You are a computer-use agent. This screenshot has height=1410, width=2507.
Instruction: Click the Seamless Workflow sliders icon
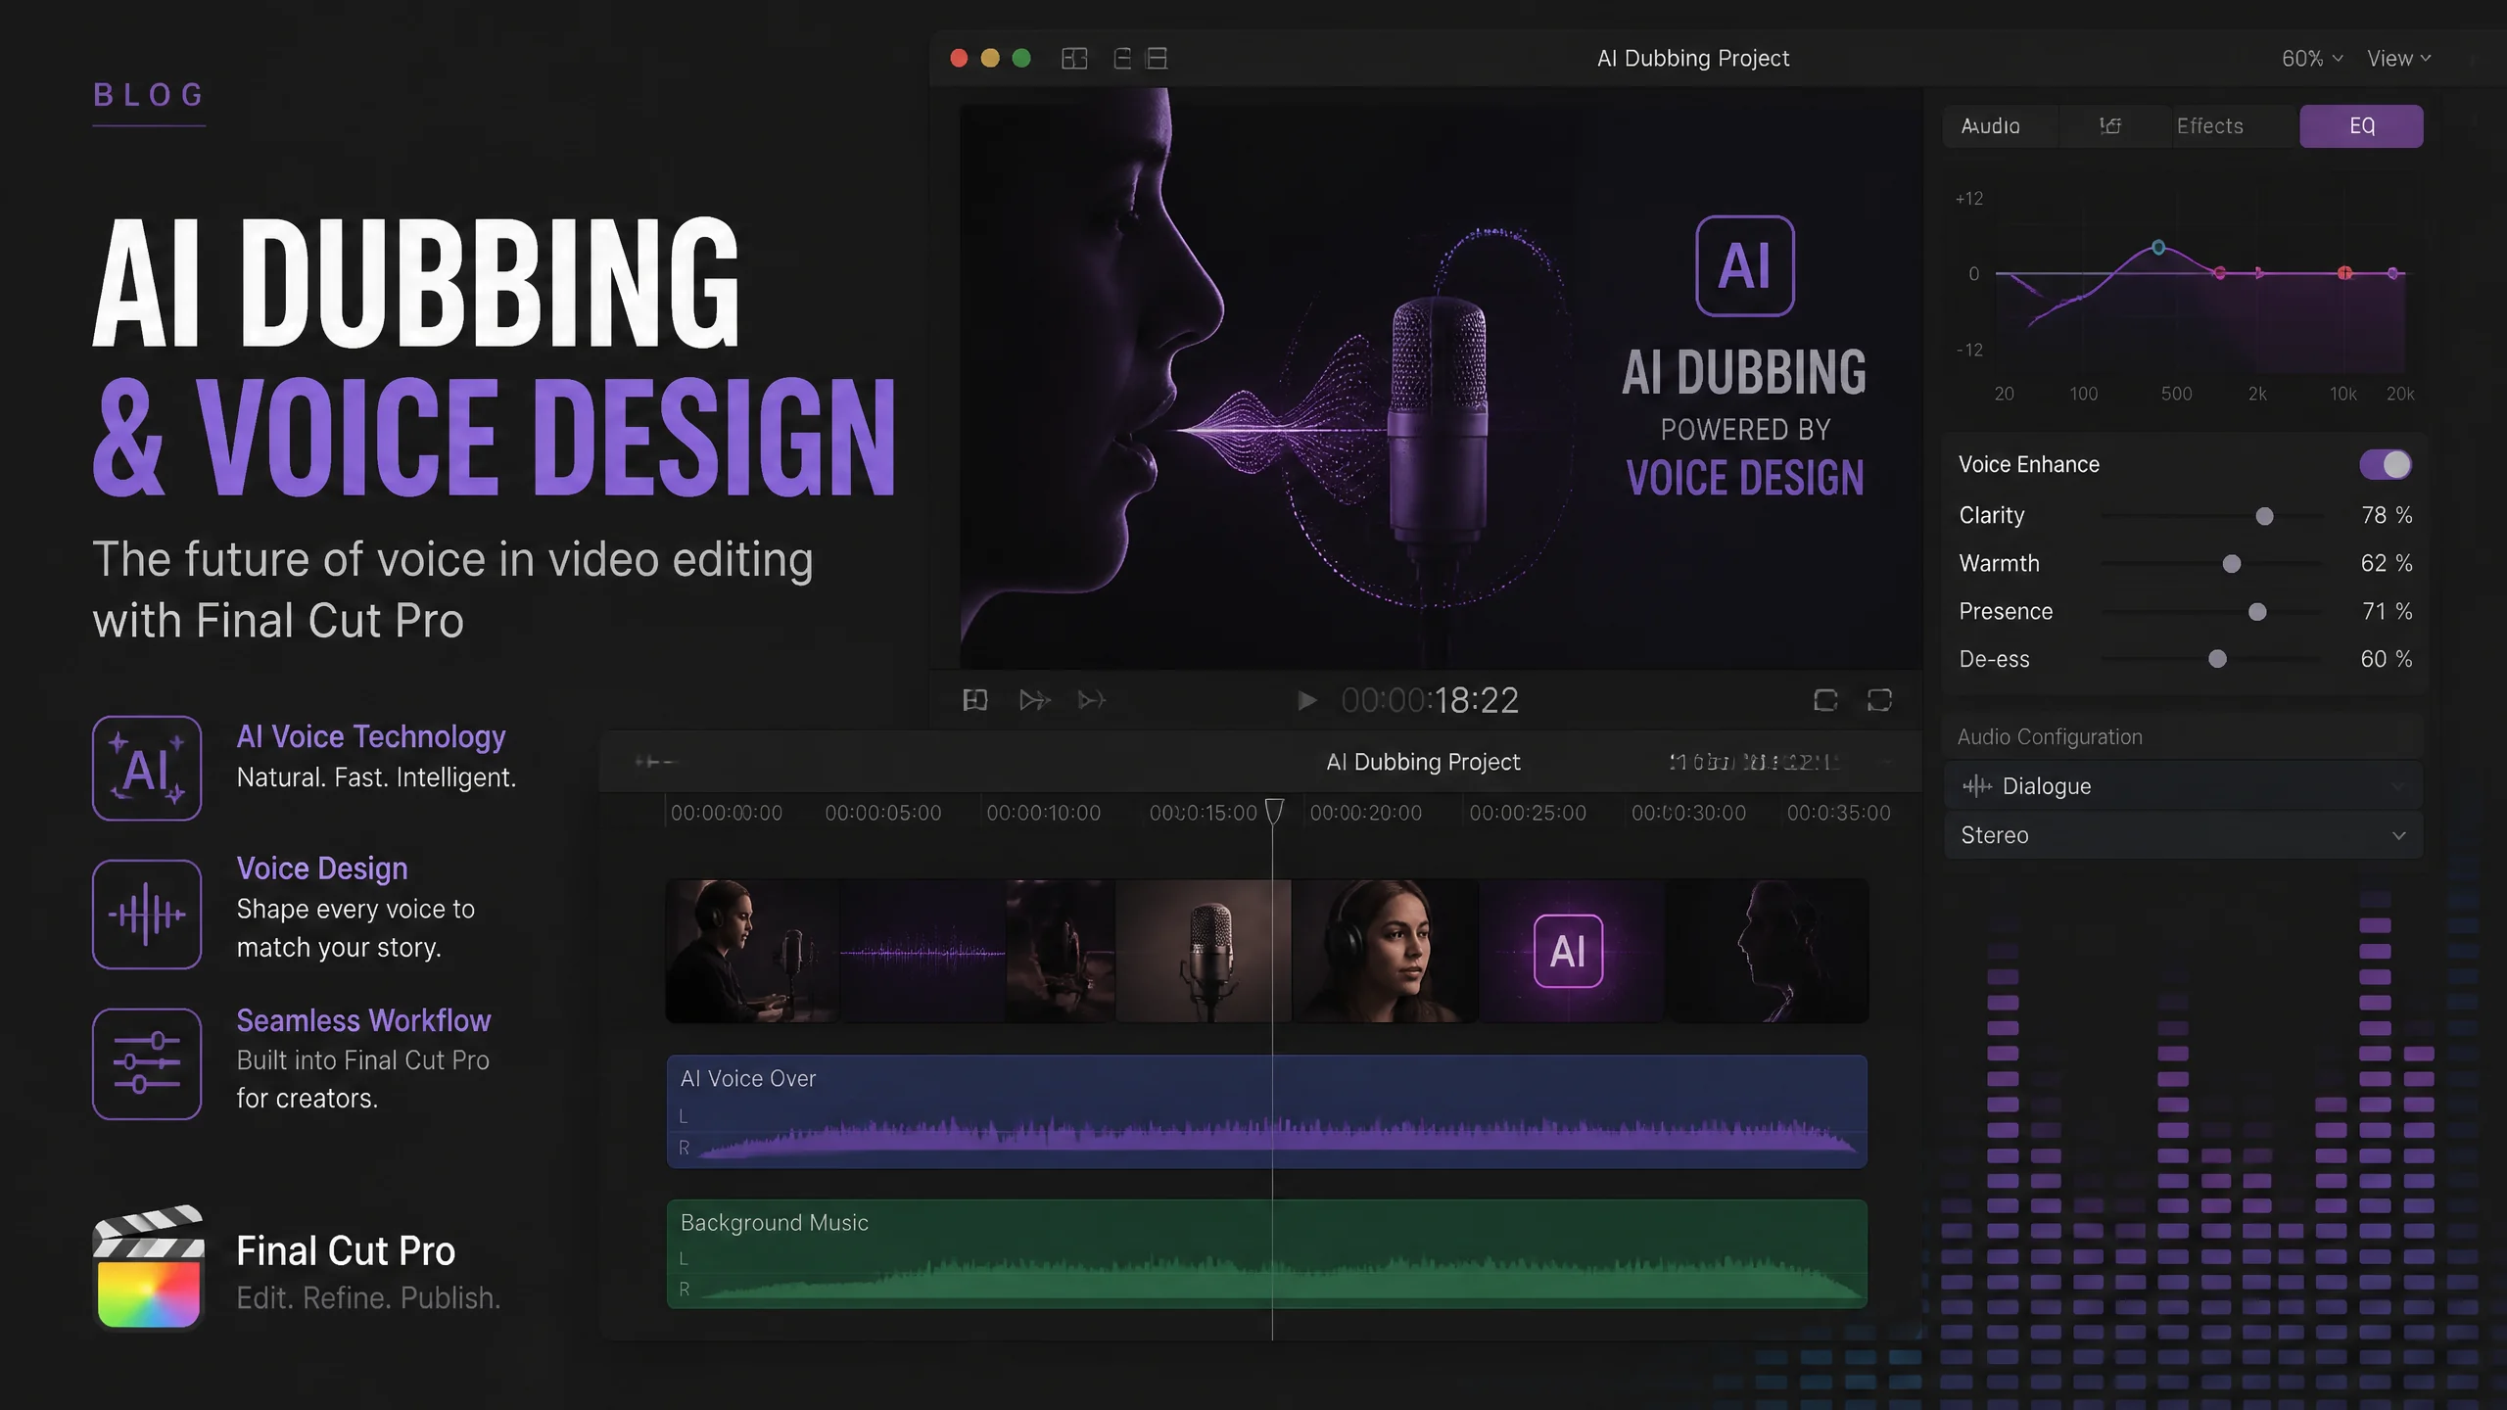click(x=147, y=1063)
